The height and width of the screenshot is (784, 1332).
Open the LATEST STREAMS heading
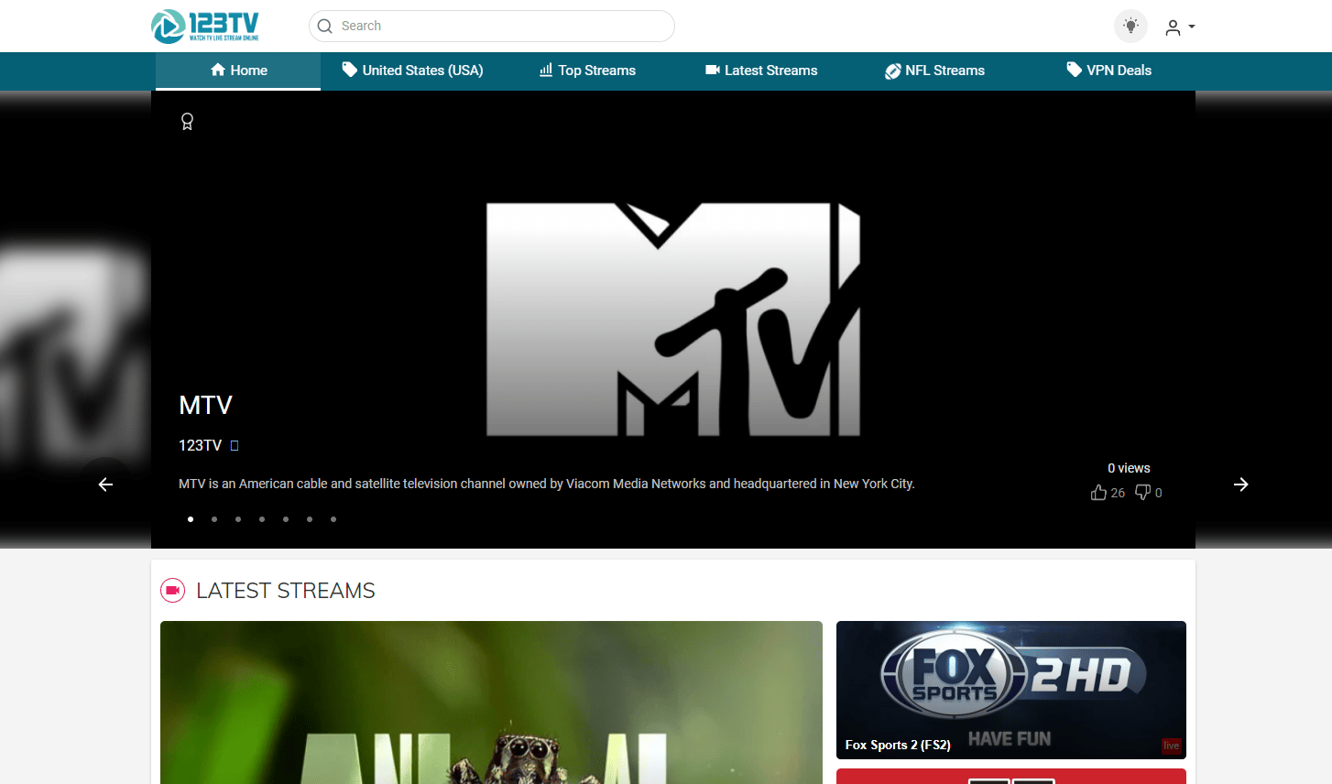tap(286, 591)
